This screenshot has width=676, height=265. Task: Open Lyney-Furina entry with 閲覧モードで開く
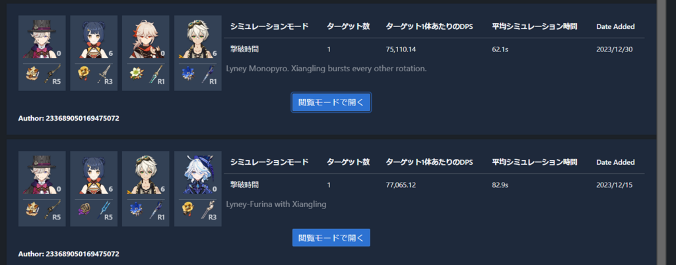331,238
